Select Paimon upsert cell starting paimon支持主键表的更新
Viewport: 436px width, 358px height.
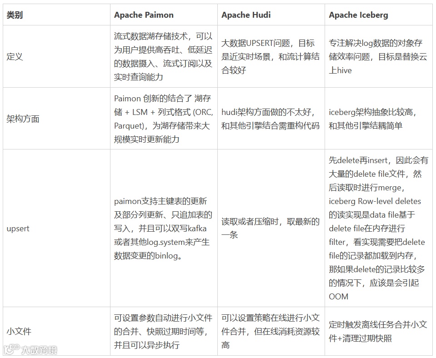[163, 228]
